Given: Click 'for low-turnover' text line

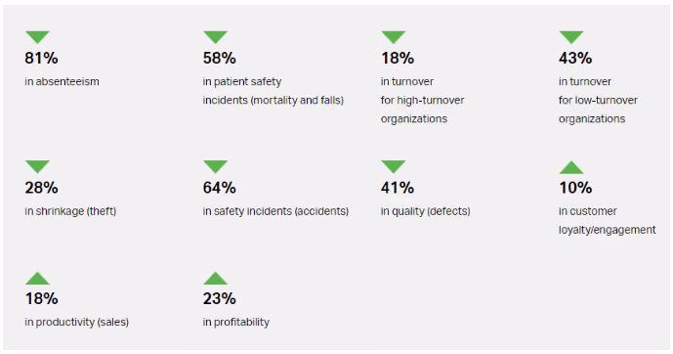Looking at the screenshot, I should [x=598, y=100].
